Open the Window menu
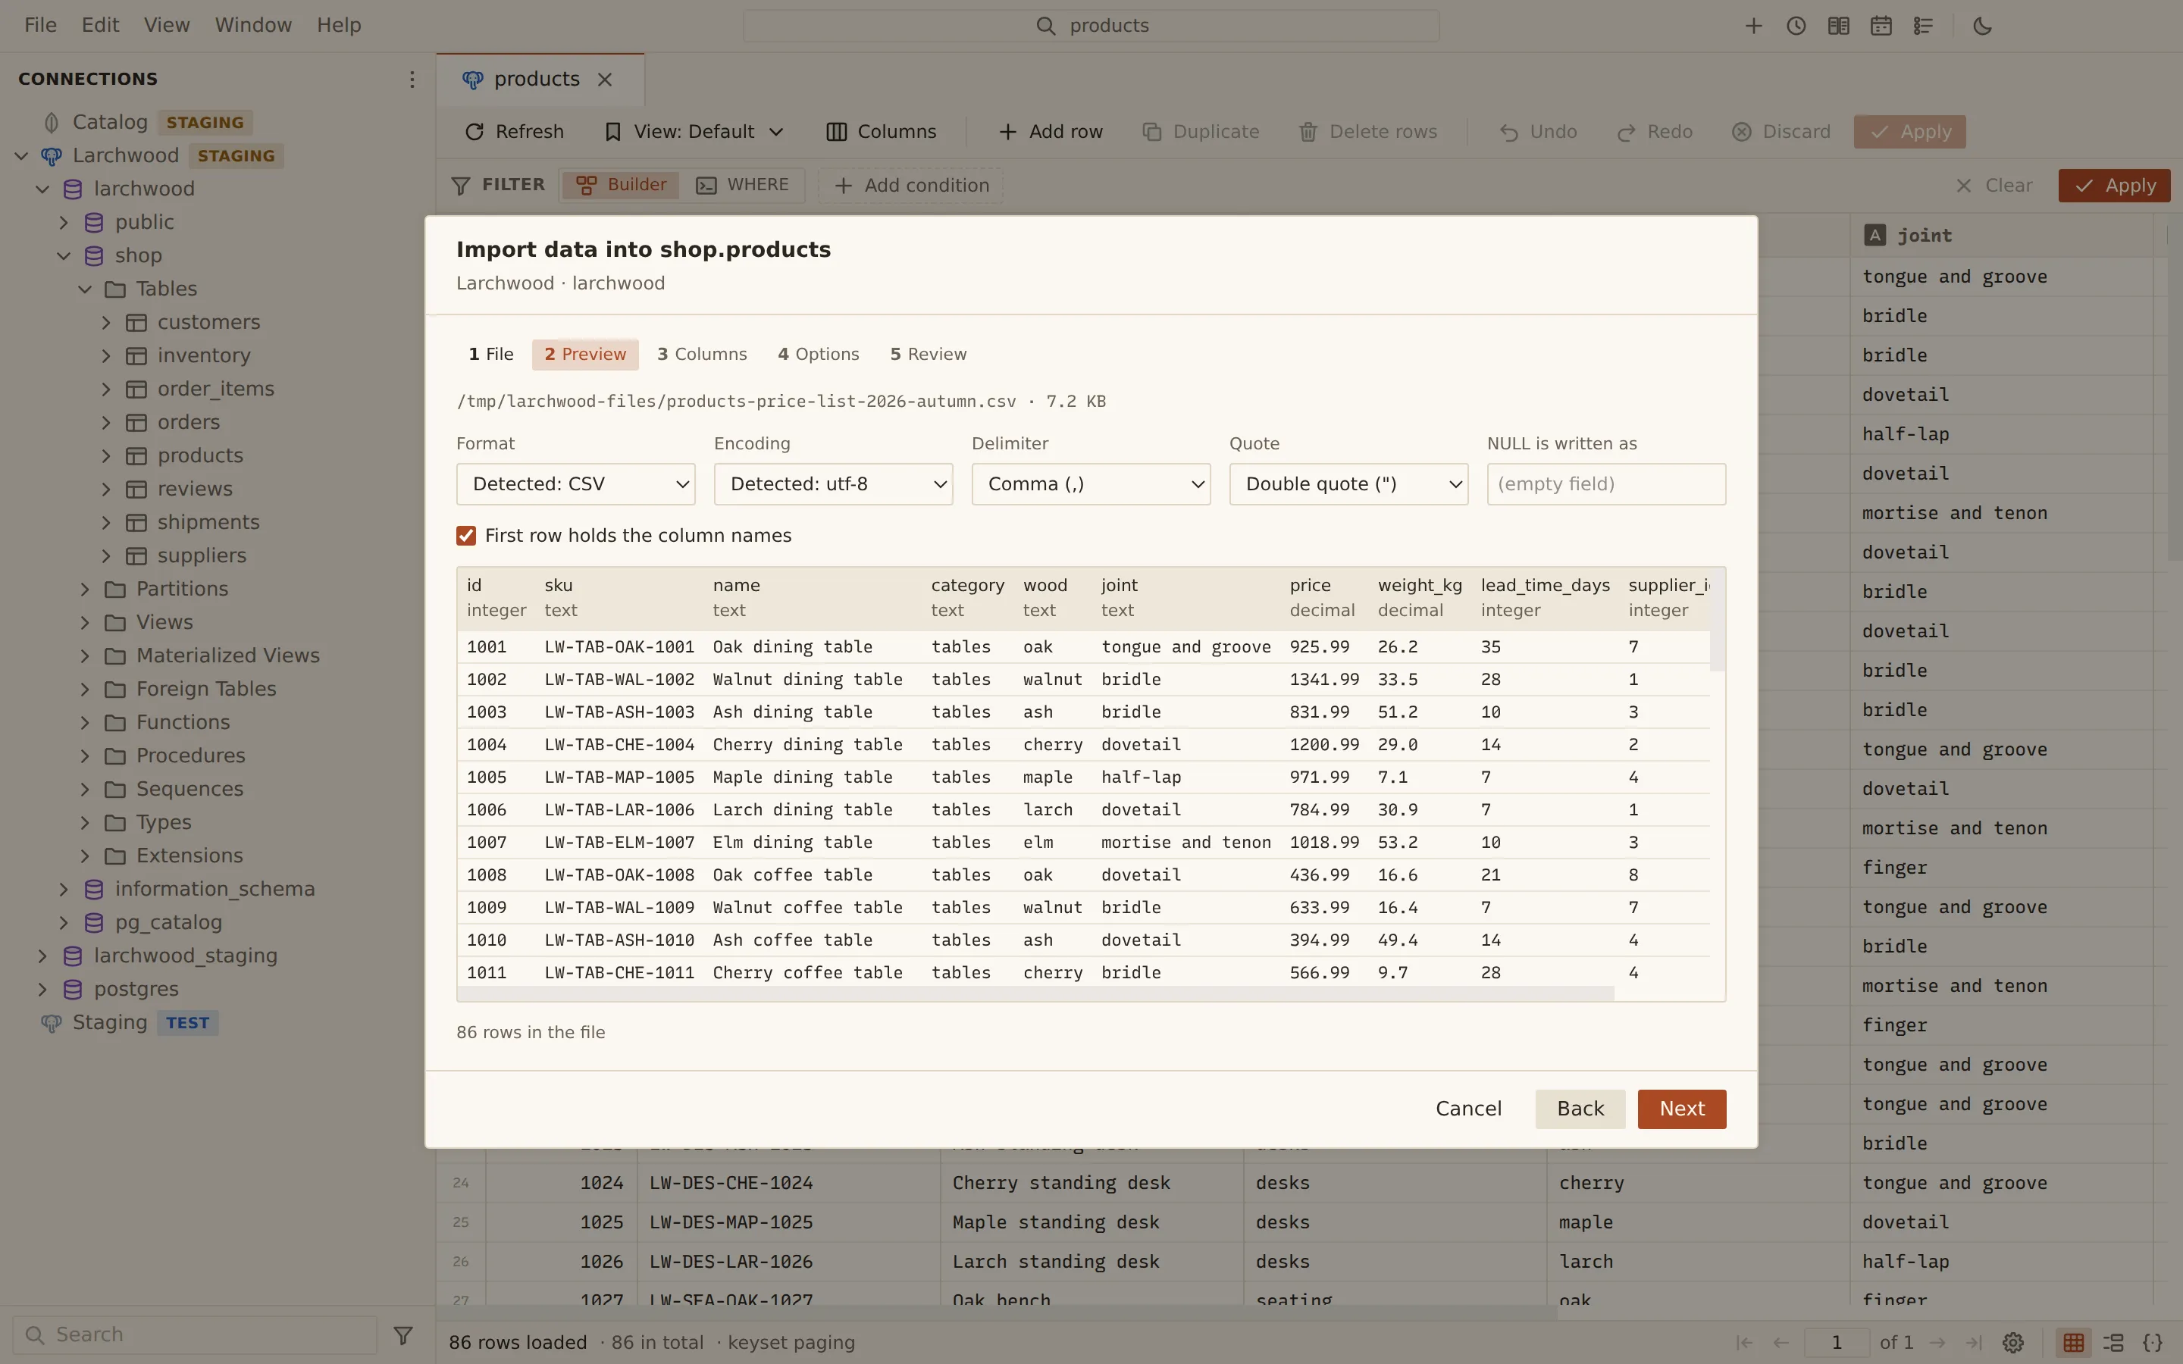The image size is (2183, 1364). 253,25
